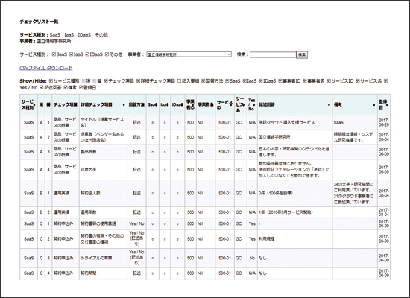The image size is (410, 298).
Task: Toggle the IDaaS column Show/Hide checkbox
Action: [261, 81]
